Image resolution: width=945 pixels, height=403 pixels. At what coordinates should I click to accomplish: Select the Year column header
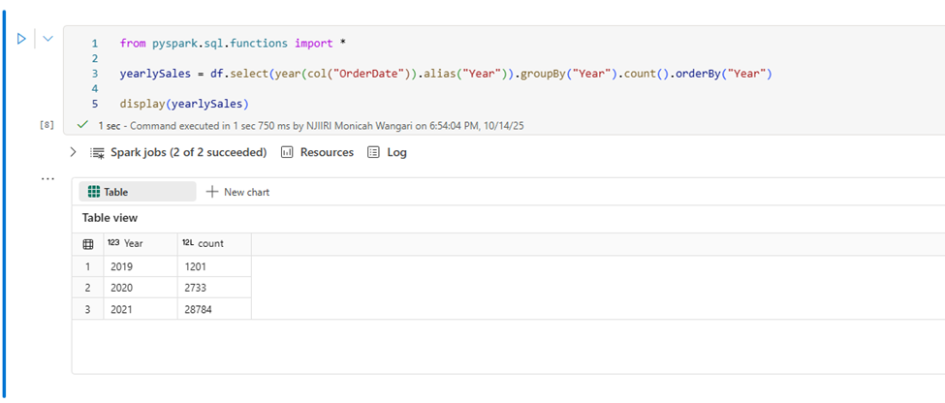[133, 244]
